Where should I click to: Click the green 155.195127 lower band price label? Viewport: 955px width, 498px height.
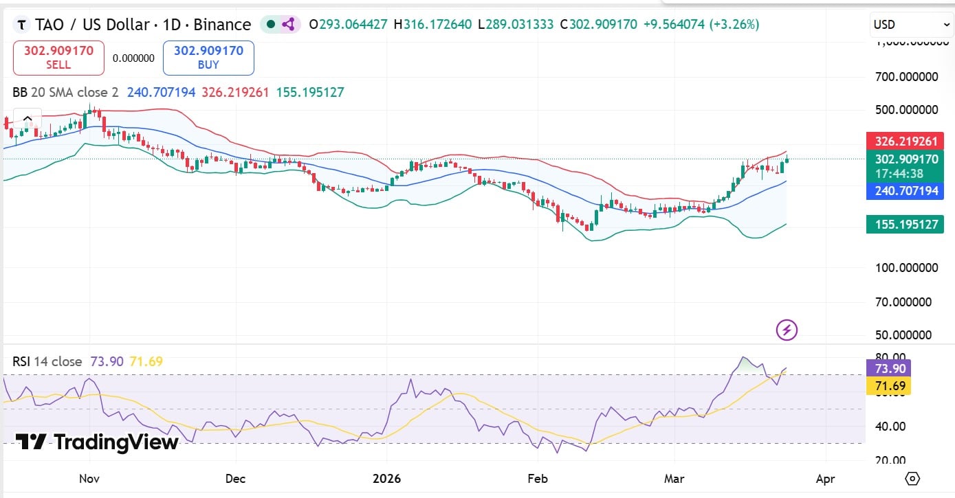pos(905,224)
